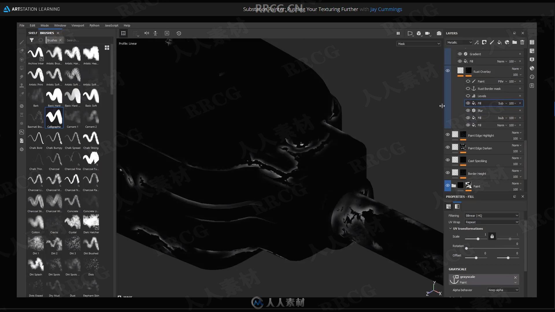
Task: Delete layer with trash icon
Action: point(522,42)
